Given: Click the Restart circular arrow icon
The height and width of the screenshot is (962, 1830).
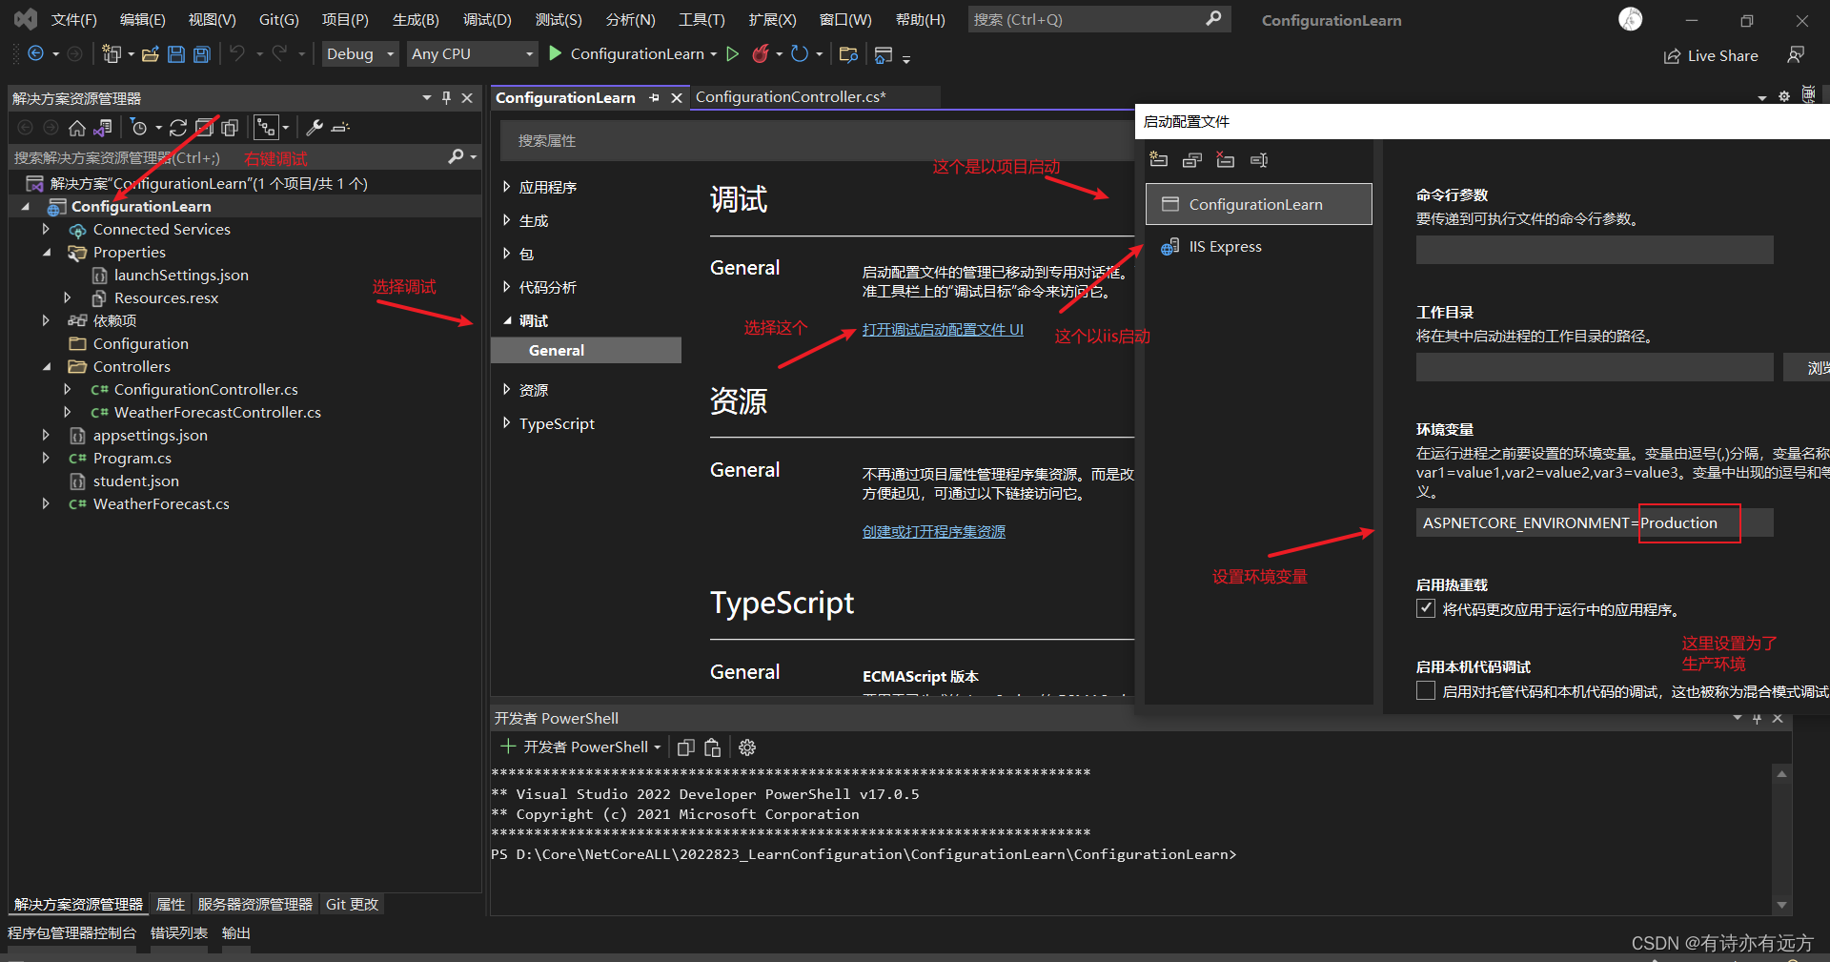Looking at the screenshot, I should [x=800, y=54].
